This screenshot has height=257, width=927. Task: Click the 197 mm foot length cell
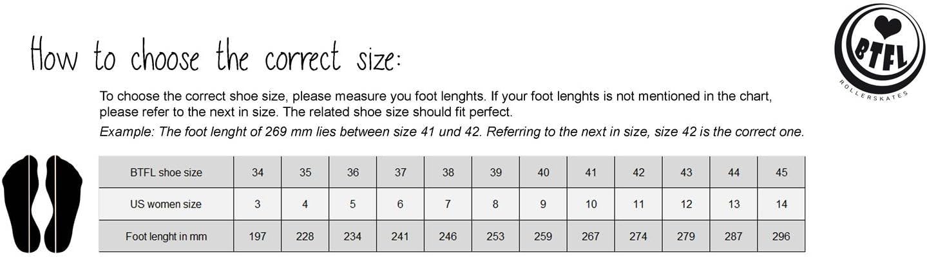tap(257, 236)
